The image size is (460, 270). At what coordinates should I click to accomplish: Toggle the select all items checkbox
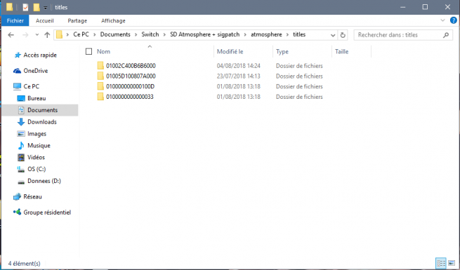click(88, 51)
